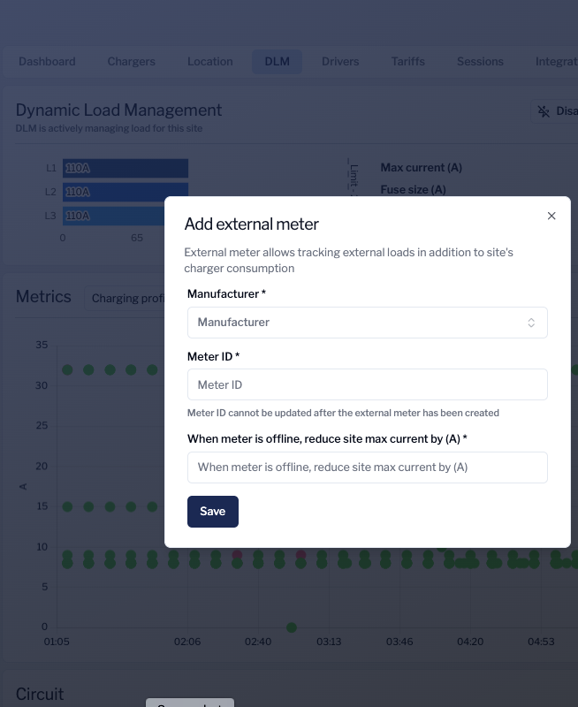Go to the Location tab
Screen dimensions: 578x707
coord(209,62)
